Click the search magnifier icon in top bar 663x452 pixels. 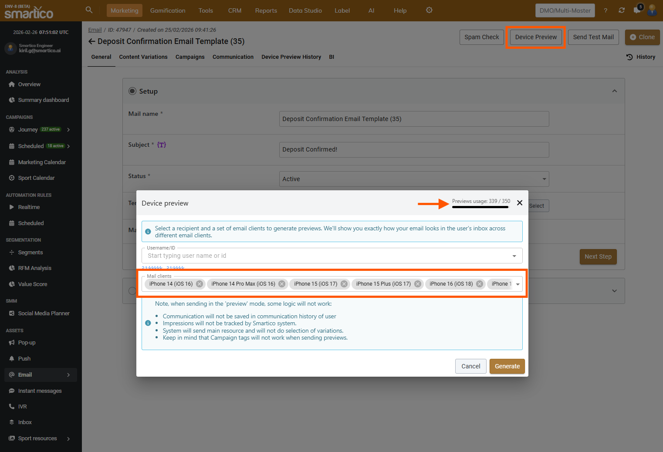pyautogui.click(x=89, y=10)
